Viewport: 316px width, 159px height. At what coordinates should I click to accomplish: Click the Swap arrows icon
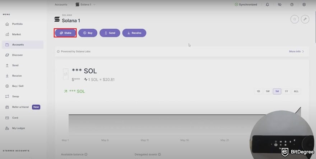pyautogui.click(x=7, y=96)
